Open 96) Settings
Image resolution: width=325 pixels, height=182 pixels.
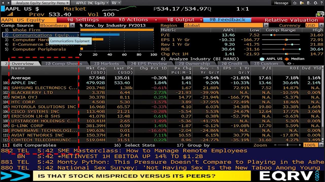(x=83, y=20)
